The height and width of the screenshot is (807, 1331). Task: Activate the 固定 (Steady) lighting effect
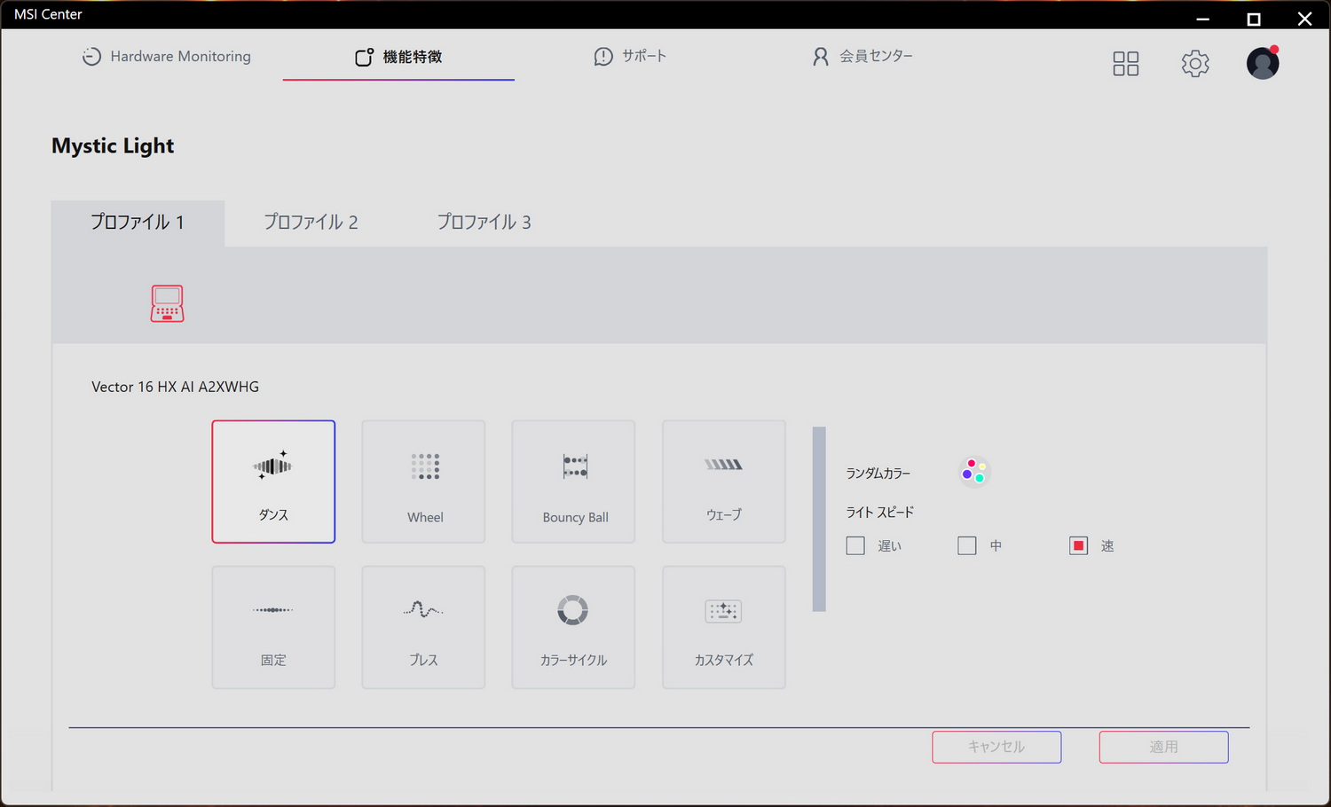click(273, 627)
